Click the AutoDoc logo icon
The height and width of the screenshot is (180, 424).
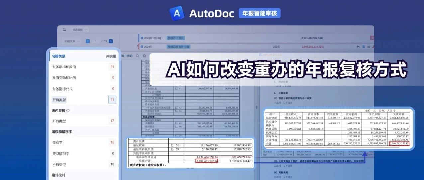(x=176, y=13)
